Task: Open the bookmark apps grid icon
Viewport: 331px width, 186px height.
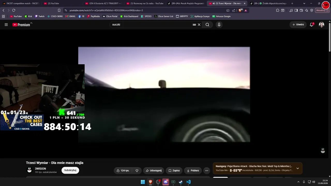Action: coord(3,16)
